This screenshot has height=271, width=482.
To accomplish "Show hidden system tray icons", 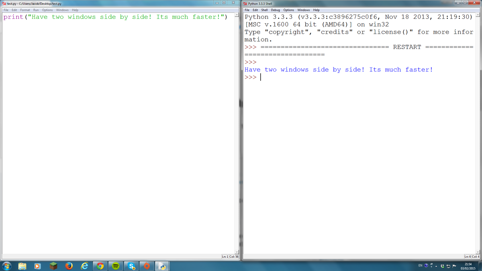I will pos(436,266).
